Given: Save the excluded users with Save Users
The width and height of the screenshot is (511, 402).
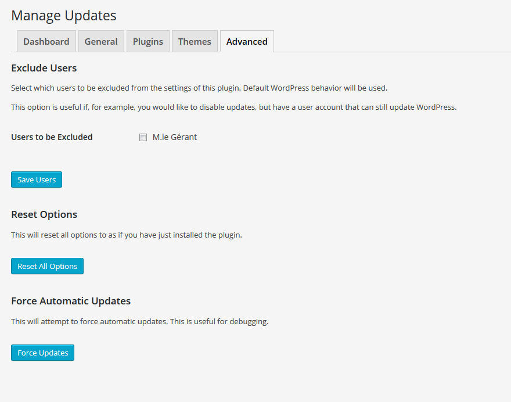Looking at the screenshot, I should tap(37, 180).
